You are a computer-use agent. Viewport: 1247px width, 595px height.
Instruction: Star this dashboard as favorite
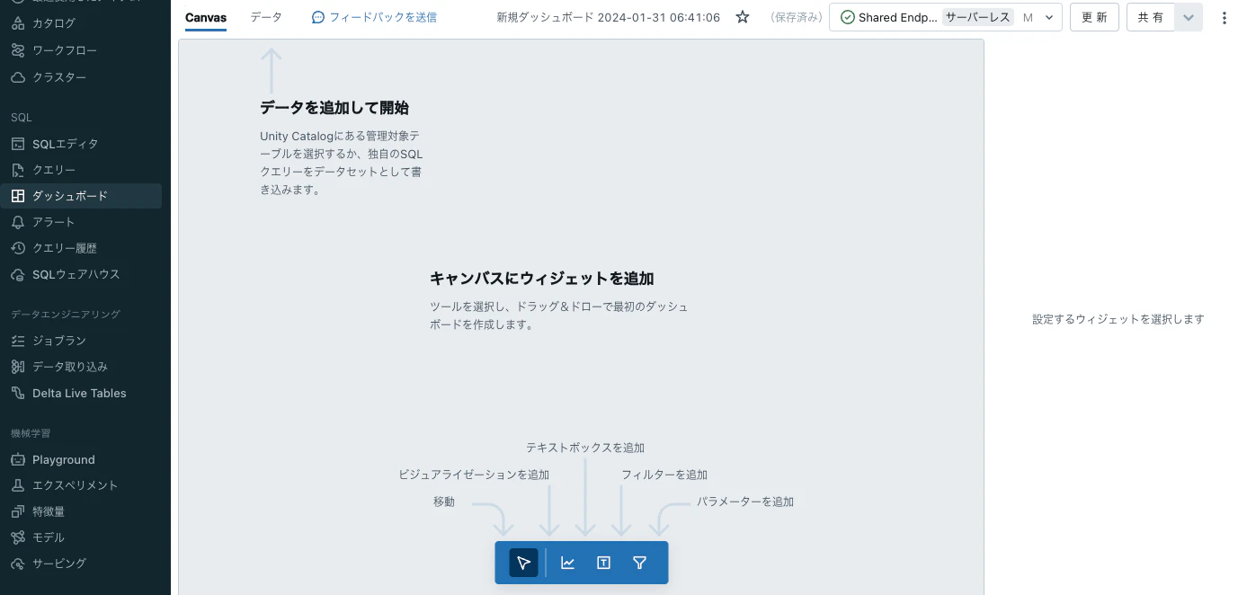pyautogui.click(x=743, y=17)
